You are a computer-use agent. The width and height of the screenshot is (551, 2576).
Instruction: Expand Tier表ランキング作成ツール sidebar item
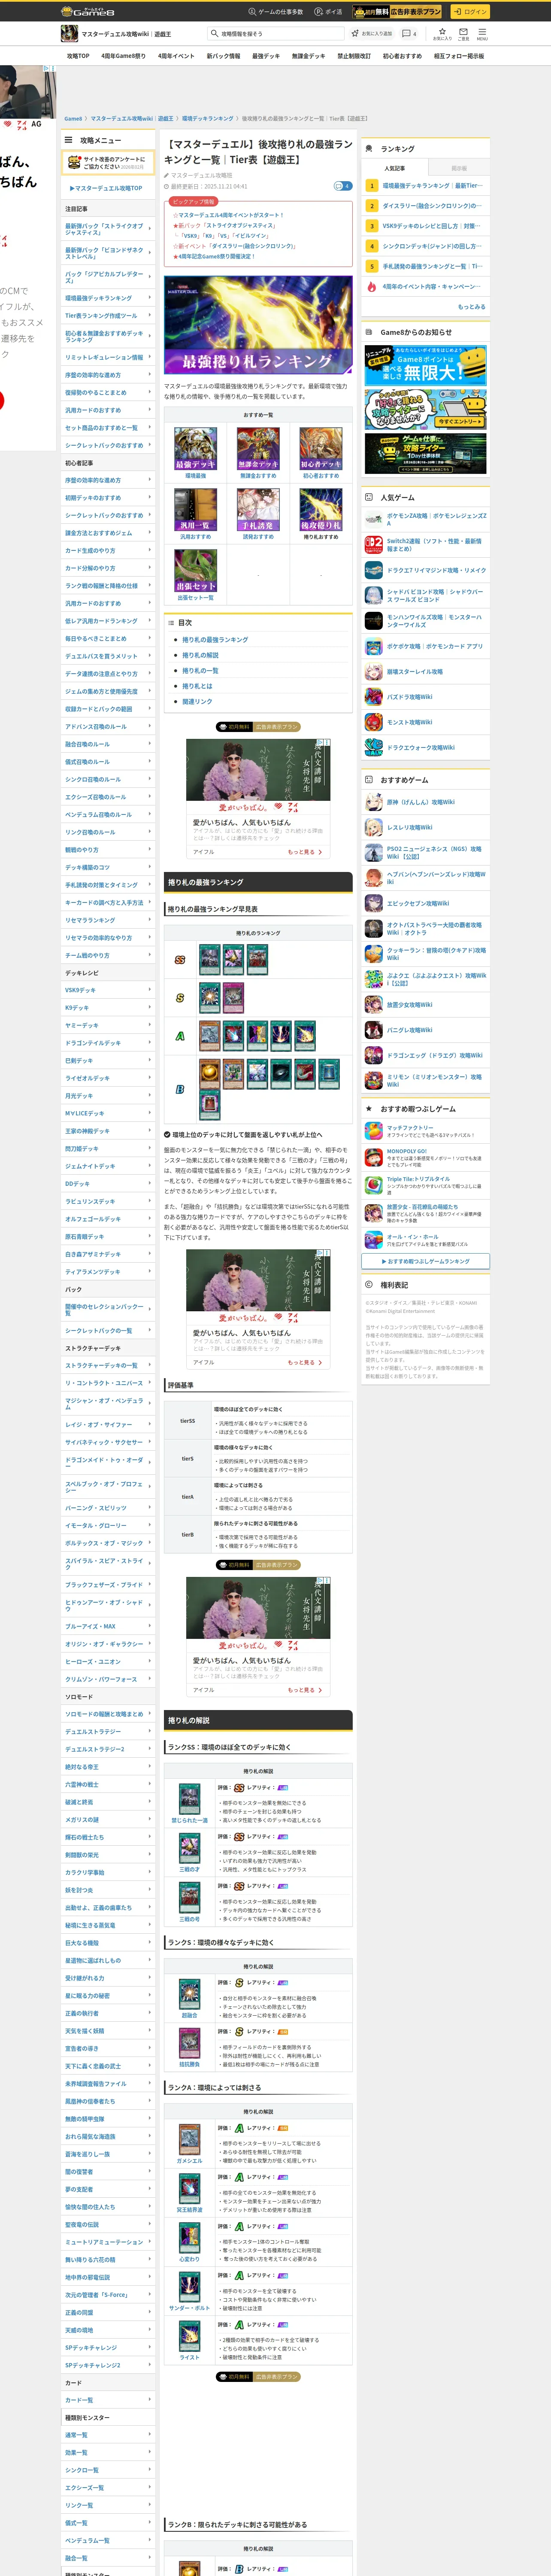coord(108,316)
